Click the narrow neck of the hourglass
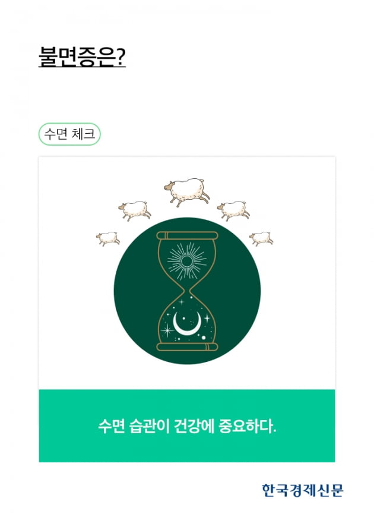The image size is (374, 520). tap(187, 292)
